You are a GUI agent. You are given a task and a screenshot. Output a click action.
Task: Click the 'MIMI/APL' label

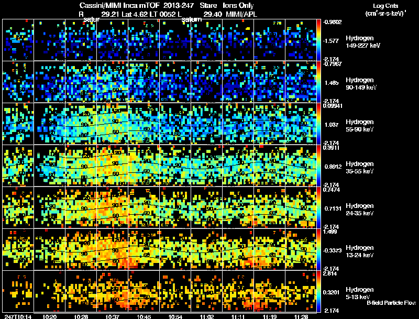[241, 14]
